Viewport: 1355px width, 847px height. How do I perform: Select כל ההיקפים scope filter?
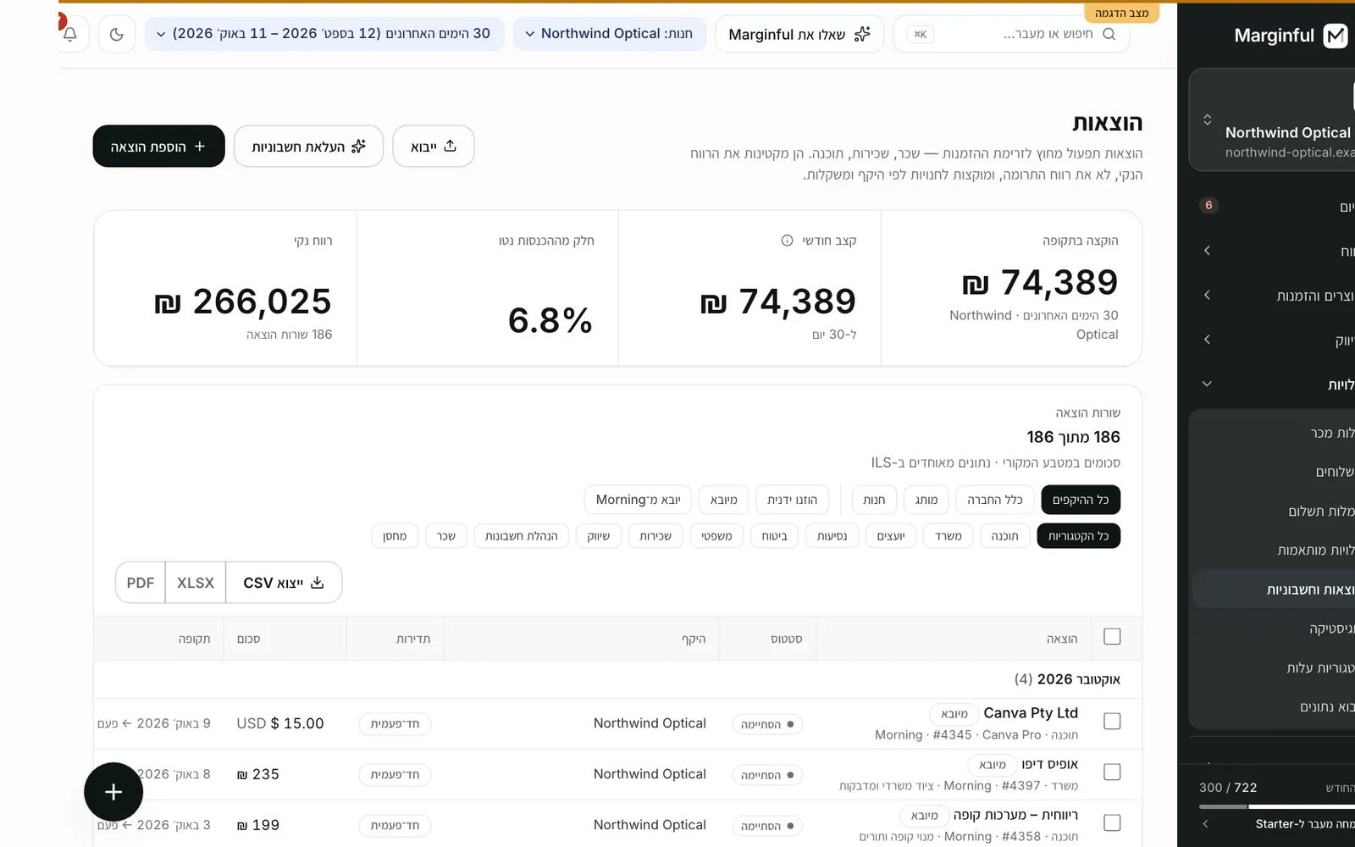[x=1081, y=500]
